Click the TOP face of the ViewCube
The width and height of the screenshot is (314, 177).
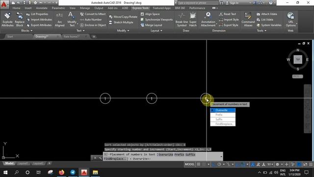298,59
